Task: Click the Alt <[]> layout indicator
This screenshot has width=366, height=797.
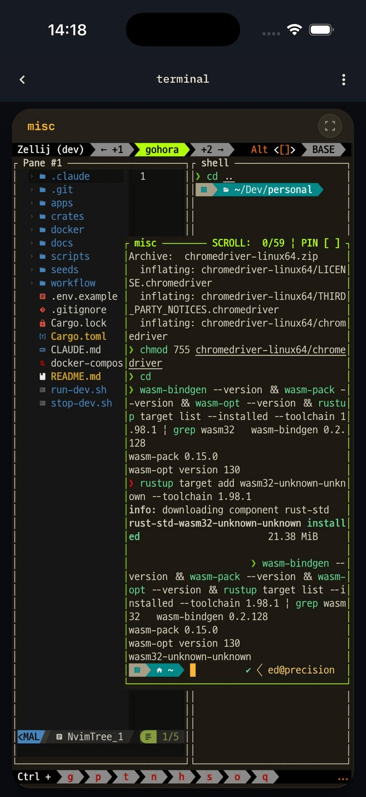Action: pos(273,150)
